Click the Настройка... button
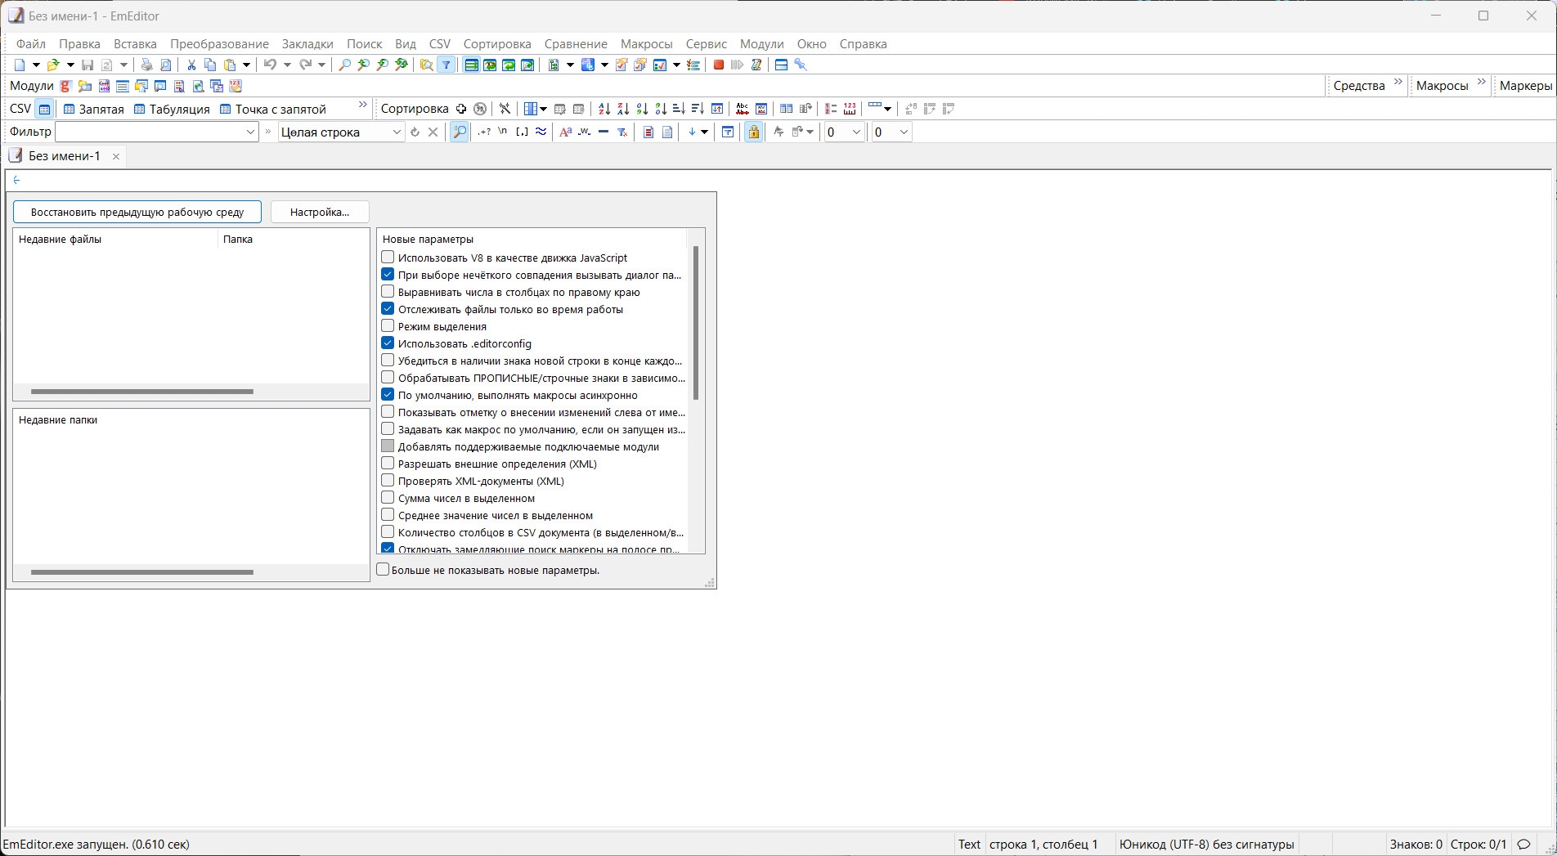Image resolution: width=1557 pixels, height=856 pixels. 319,212
